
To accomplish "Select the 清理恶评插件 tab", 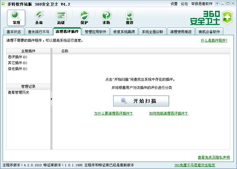I will pyautogui.click(x=67, y=31).
